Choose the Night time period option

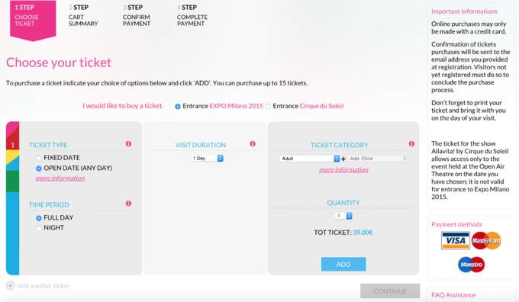(x=39, y=228)
